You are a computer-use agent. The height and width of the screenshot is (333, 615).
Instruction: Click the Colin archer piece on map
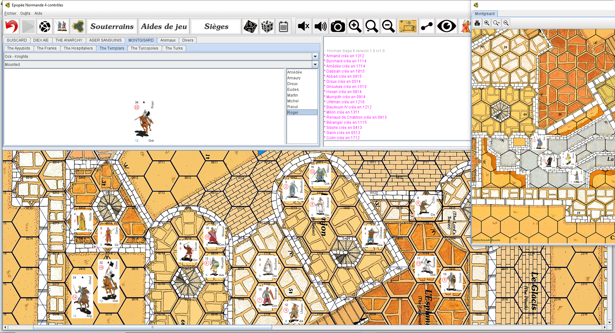pos(425,206)
